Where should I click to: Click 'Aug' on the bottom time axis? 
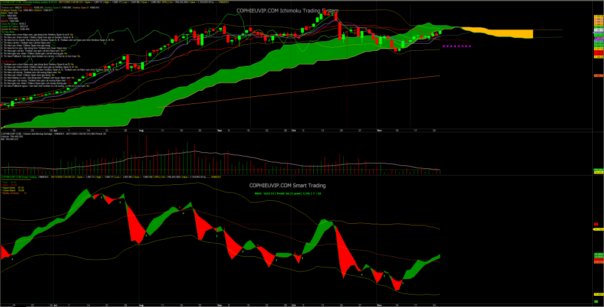coord(141,305)
